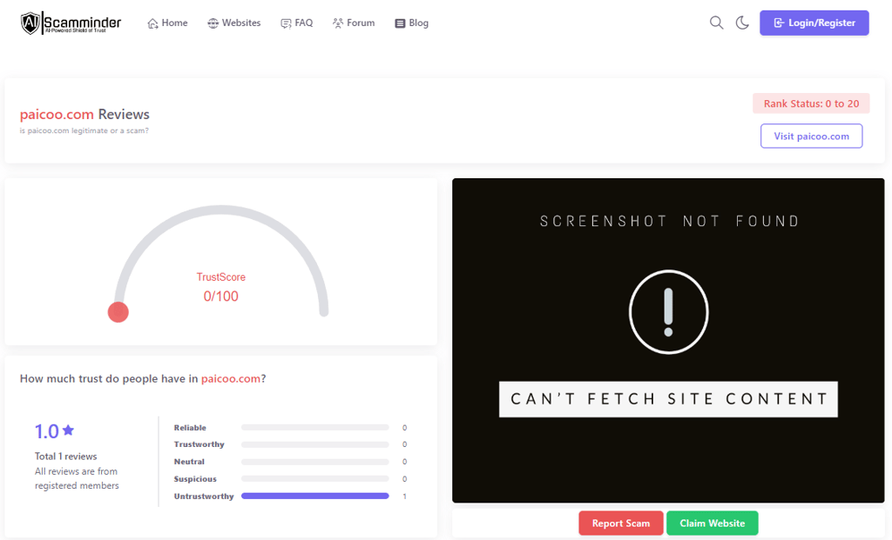Image resolution: width=892 pixels, height=540 pixels.
Task: Click the Screenshot Not Found image
Action: click(x=668, y=341)
